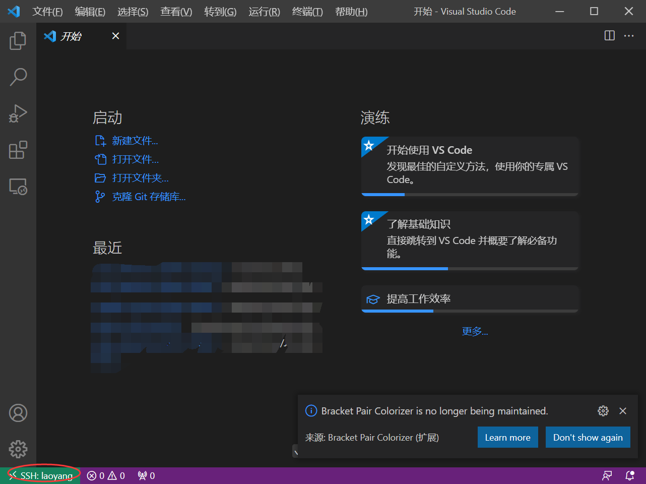Click the progress bar under 提高工作效率
The image size is (646, 484).
click(470, 311)
